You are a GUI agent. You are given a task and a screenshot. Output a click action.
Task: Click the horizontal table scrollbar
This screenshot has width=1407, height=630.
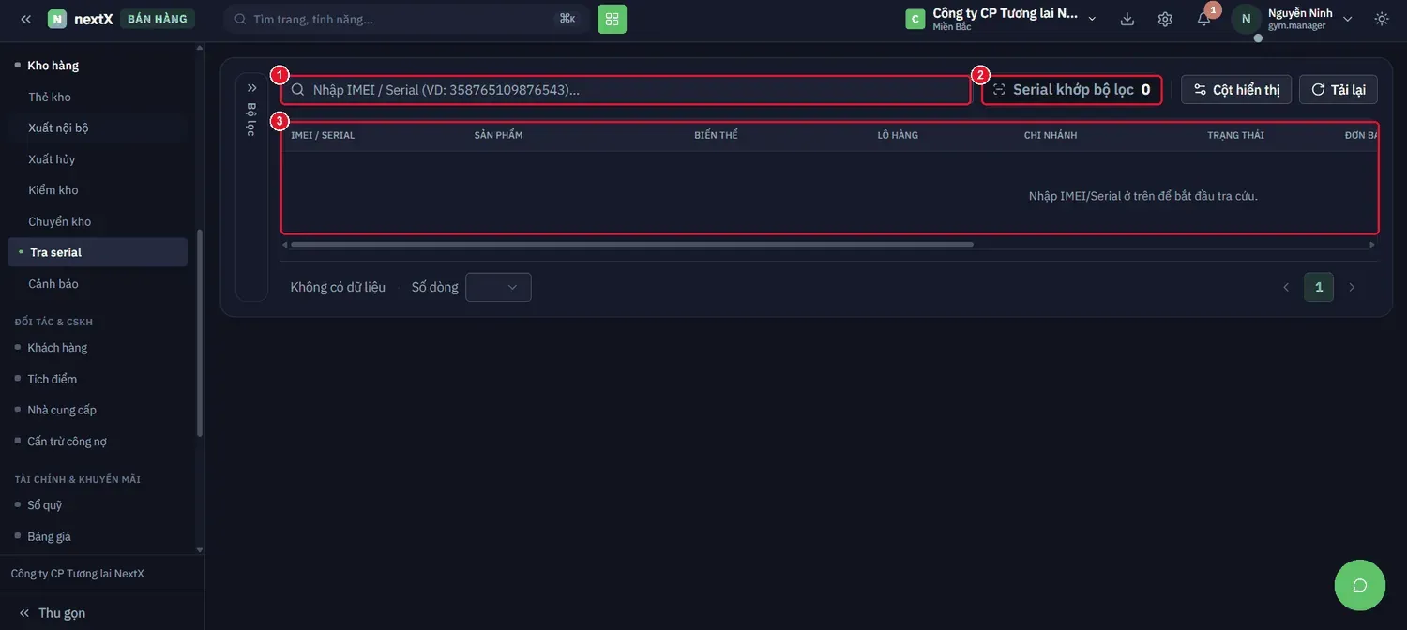pos(632,245)
